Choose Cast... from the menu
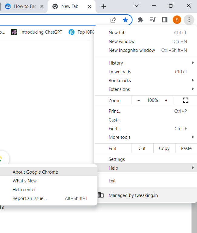The height and width of the screenshot is (233, 197). coord(146,120)
